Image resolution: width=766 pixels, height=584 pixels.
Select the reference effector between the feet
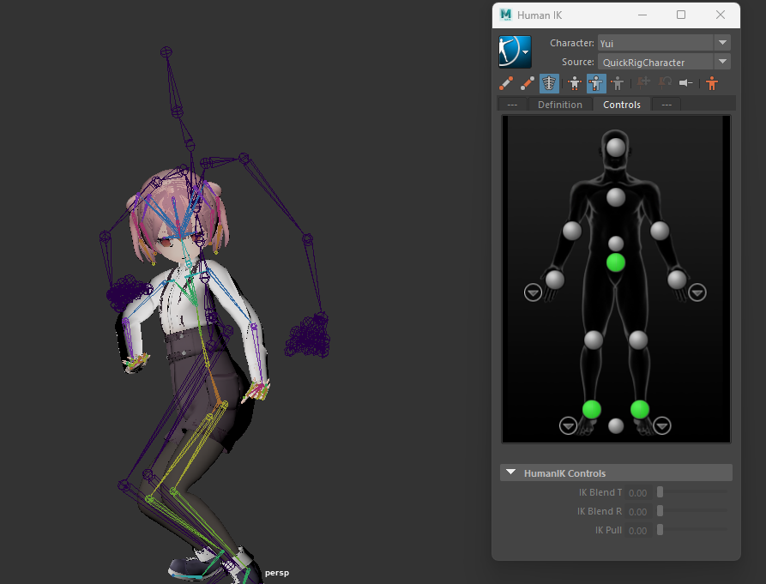616,426
